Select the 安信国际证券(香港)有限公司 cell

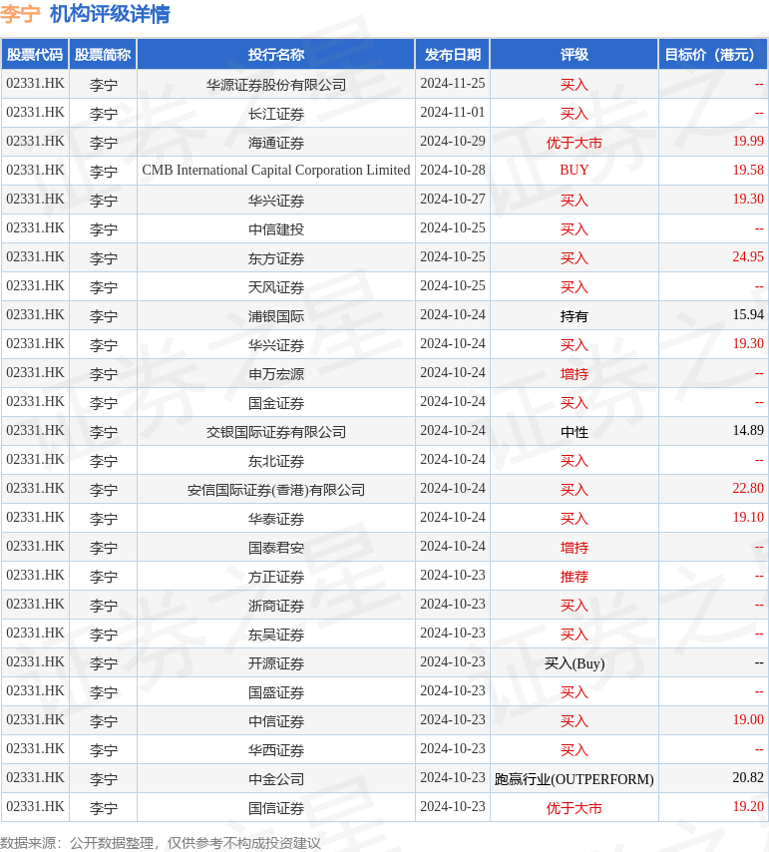[276, 490]
